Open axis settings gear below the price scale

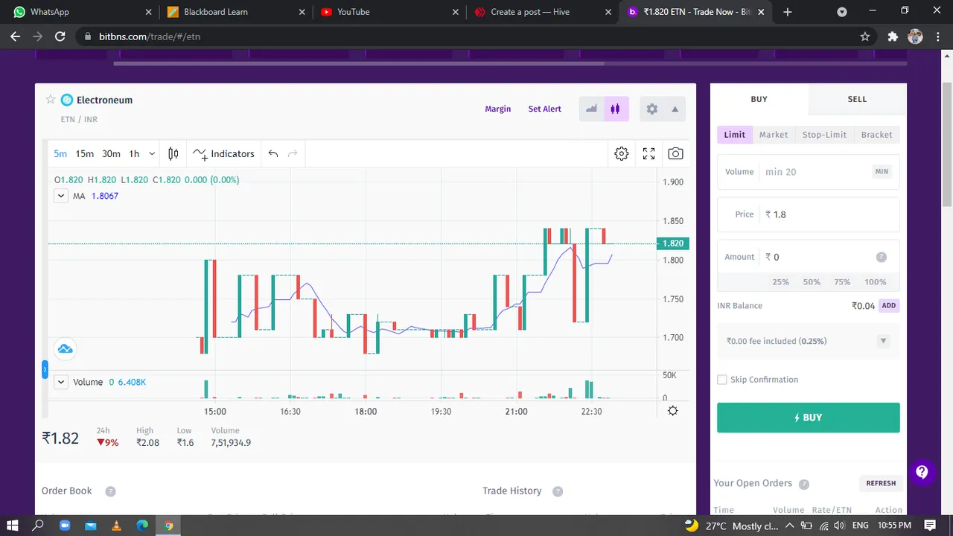pyautogui.click(x=673, y=411)
